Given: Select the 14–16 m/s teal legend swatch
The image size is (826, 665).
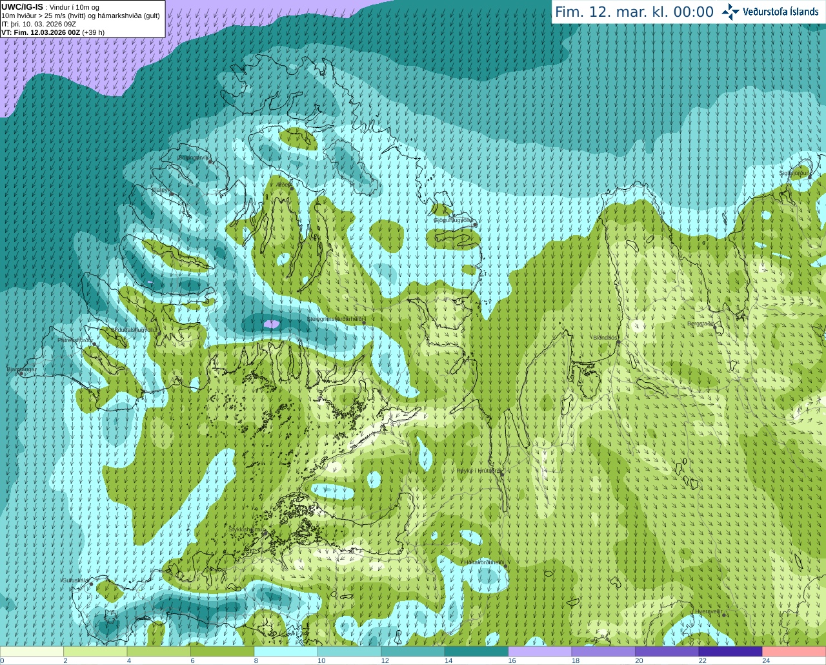Looking at the screenshot, I should click(476, 651).
